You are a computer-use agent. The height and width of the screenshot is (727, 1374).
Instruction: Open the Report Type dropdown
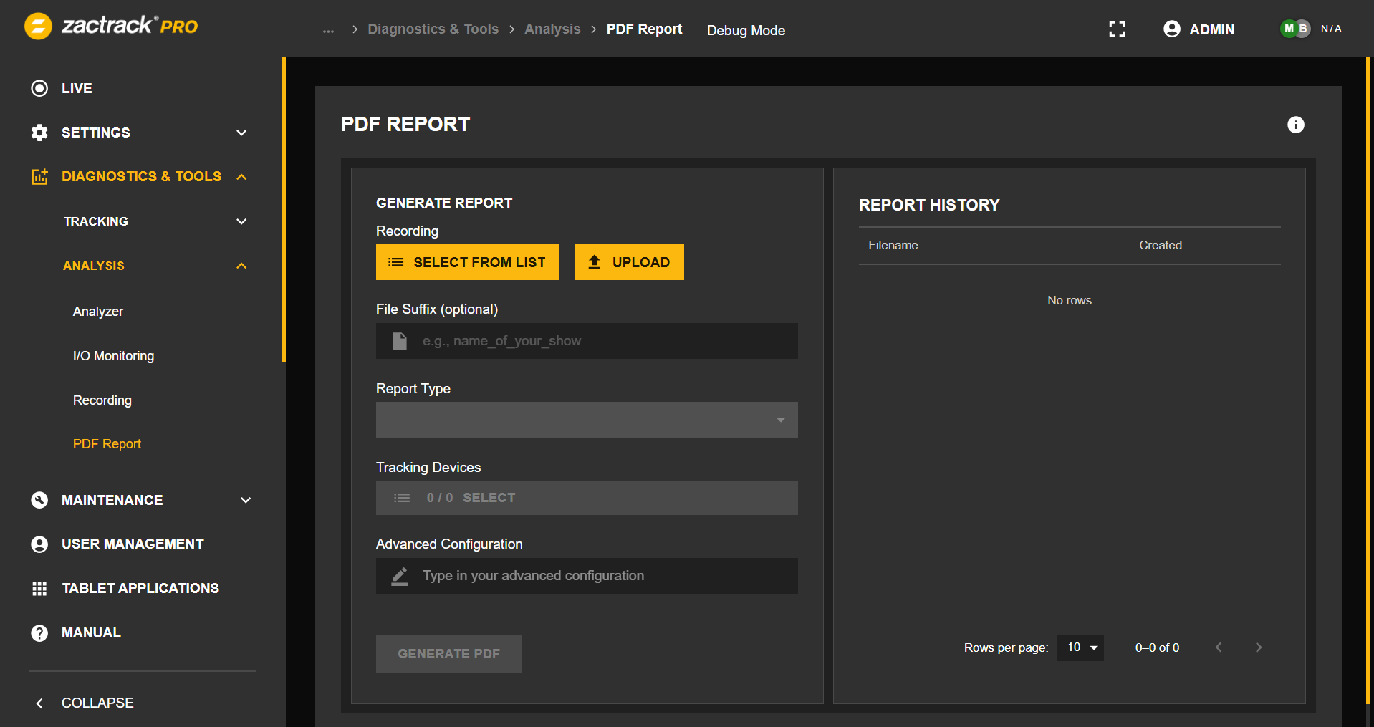pos(587,420)
